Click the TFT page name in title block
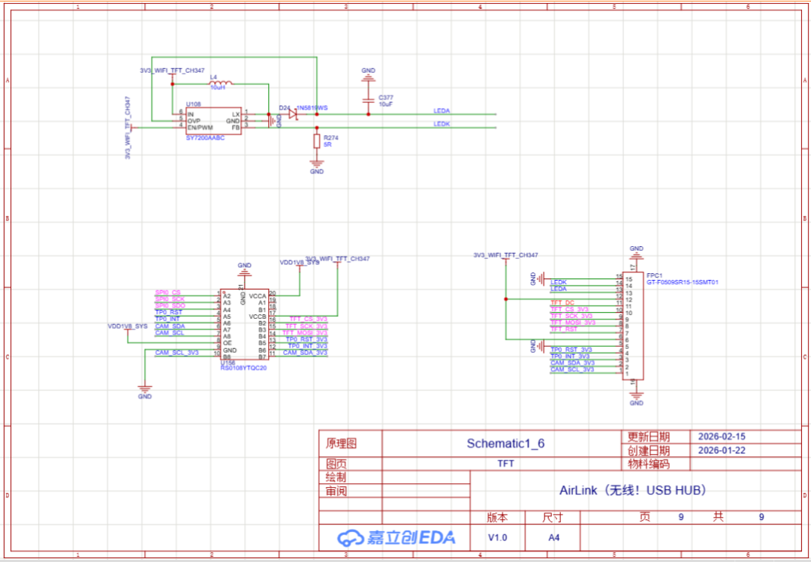The height and width of the screenshot is (562, 811). [505, 464]
